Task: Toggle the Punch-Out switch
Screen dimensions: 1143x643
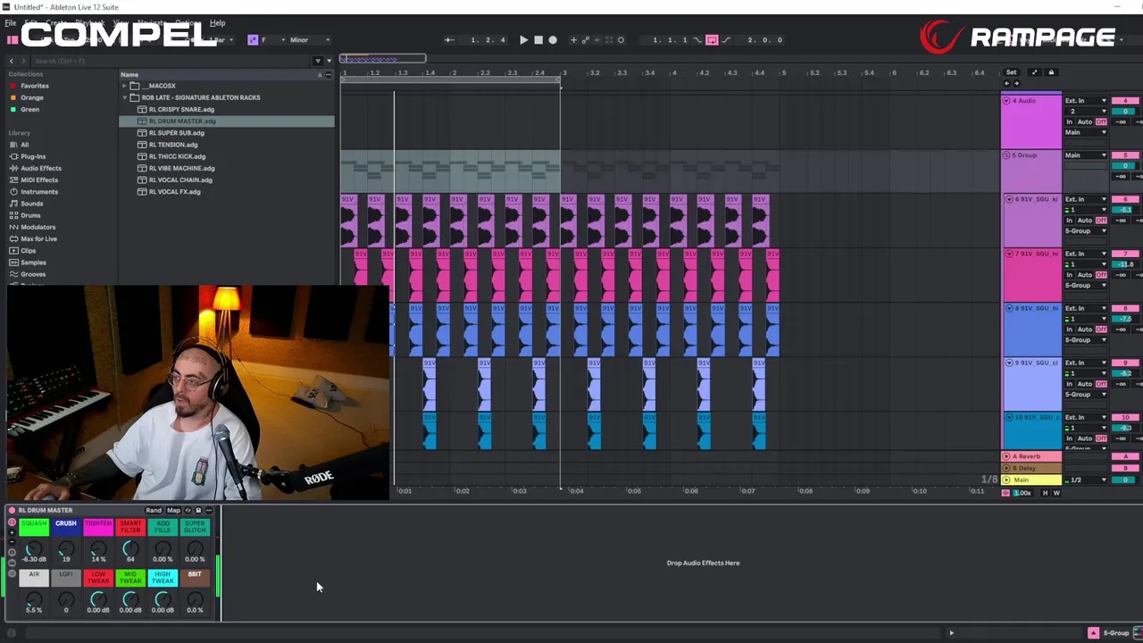Action: coord(725,40)
